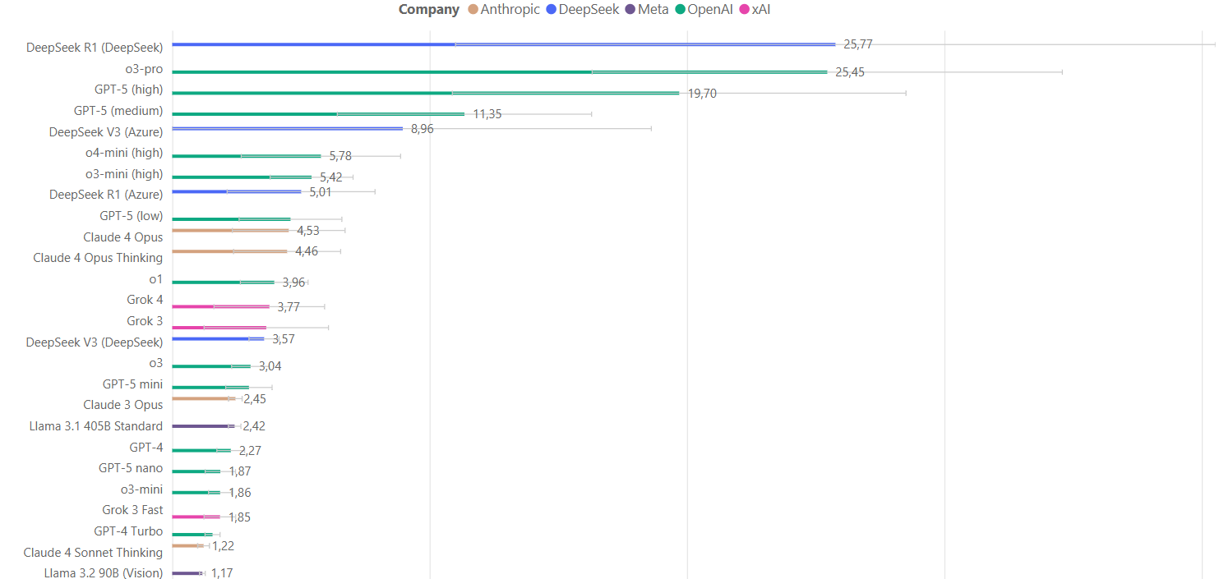This screenshot has height=579, width=1224.
Task: Click the Grok 3 axis label
Action: [145, 321]
